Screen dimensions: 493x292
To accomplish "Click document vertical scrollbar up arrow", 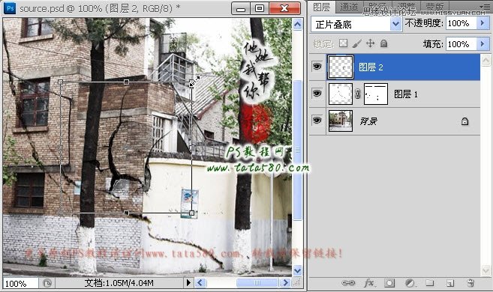I will pyautogui.click(x=297, y=24).
